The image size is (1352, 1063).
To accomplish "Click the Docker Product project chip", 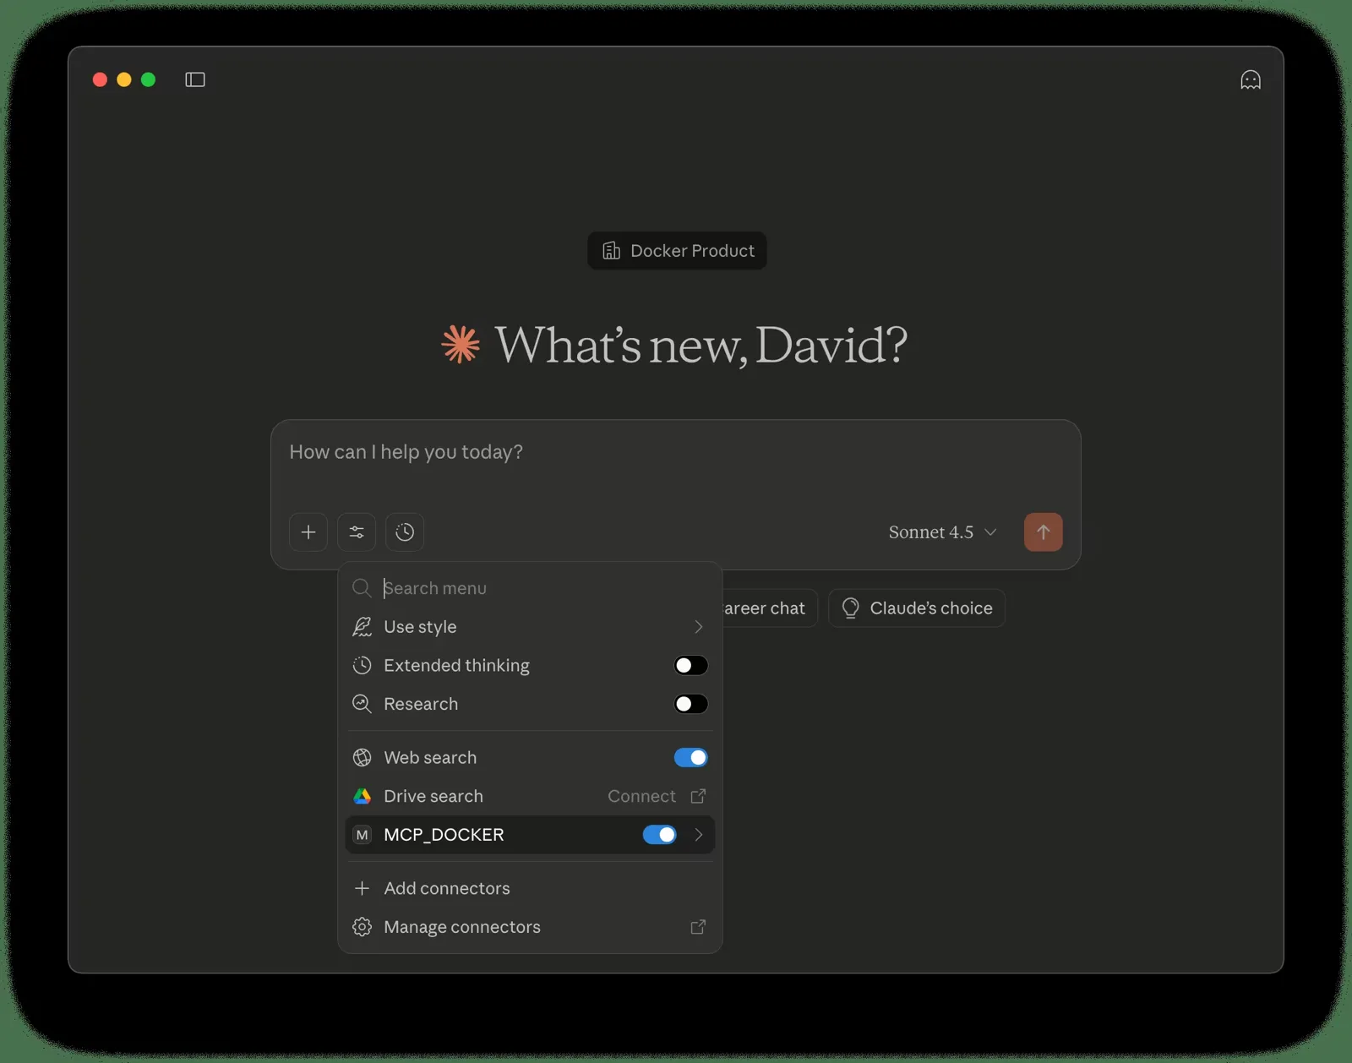I will pos(677,251).
